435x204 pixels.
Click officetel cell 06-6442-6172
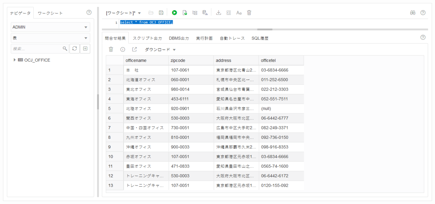tap(281, 176)
